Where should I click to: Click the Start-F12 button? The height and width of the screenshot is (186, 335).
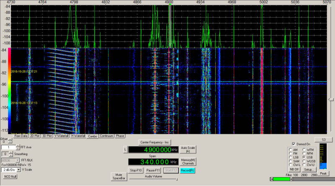coord(171,171)
